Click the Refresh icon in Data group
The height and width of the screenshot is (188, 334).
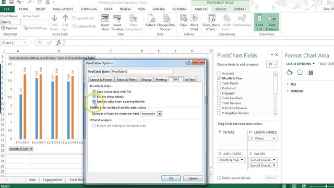151,18
